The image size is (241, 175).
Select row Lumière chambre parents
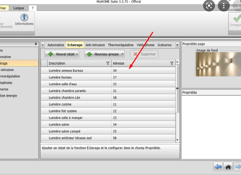[108, 91]
